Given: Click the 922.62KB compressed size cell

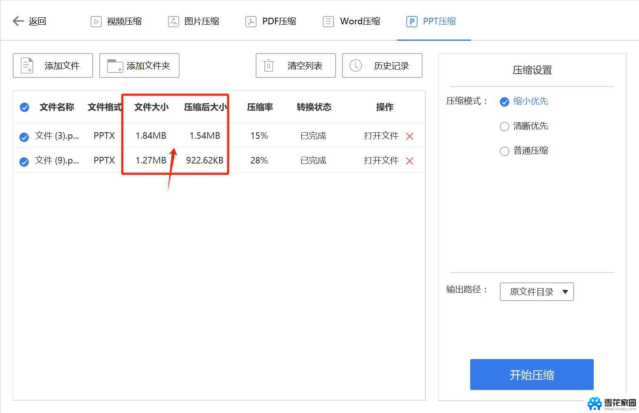Looking at the screenshot, I should pyautogui.click(x=205, y=160).
